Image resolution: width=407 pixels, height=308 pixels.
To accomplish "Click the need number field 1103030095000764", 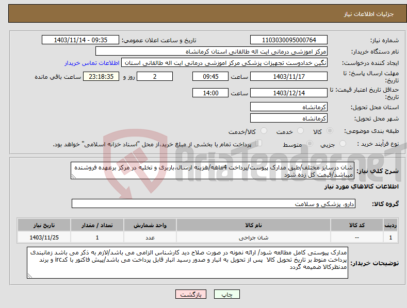I will (x=289, y=40).
